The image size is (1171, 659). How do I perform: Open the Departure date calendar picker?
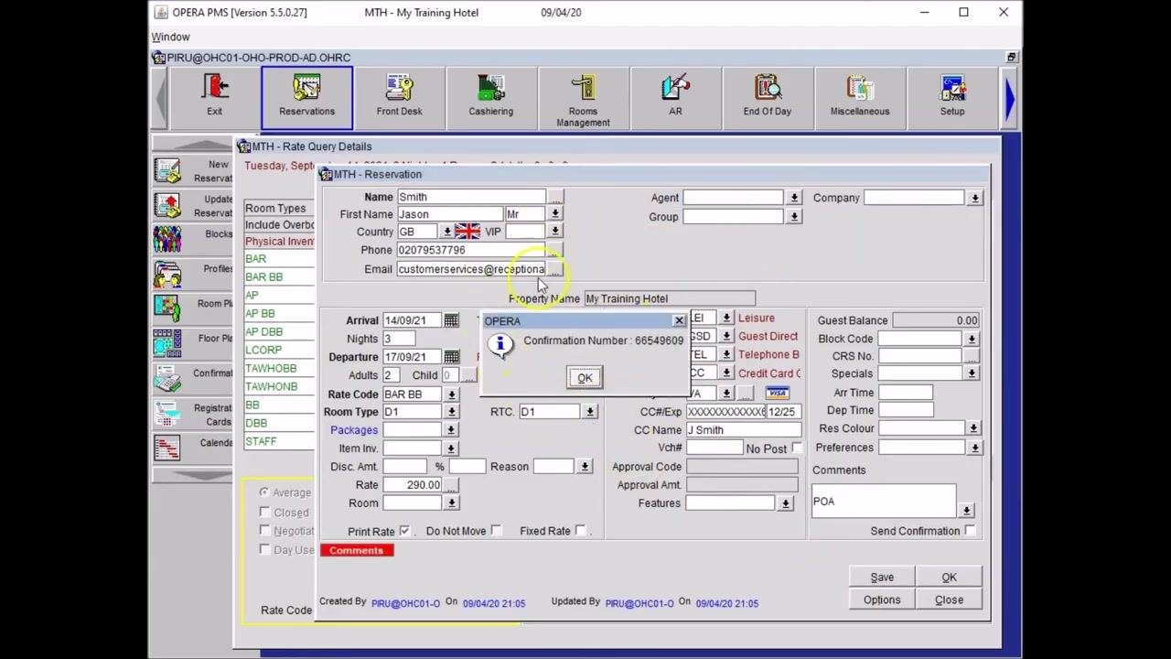(x=451, y=357)
